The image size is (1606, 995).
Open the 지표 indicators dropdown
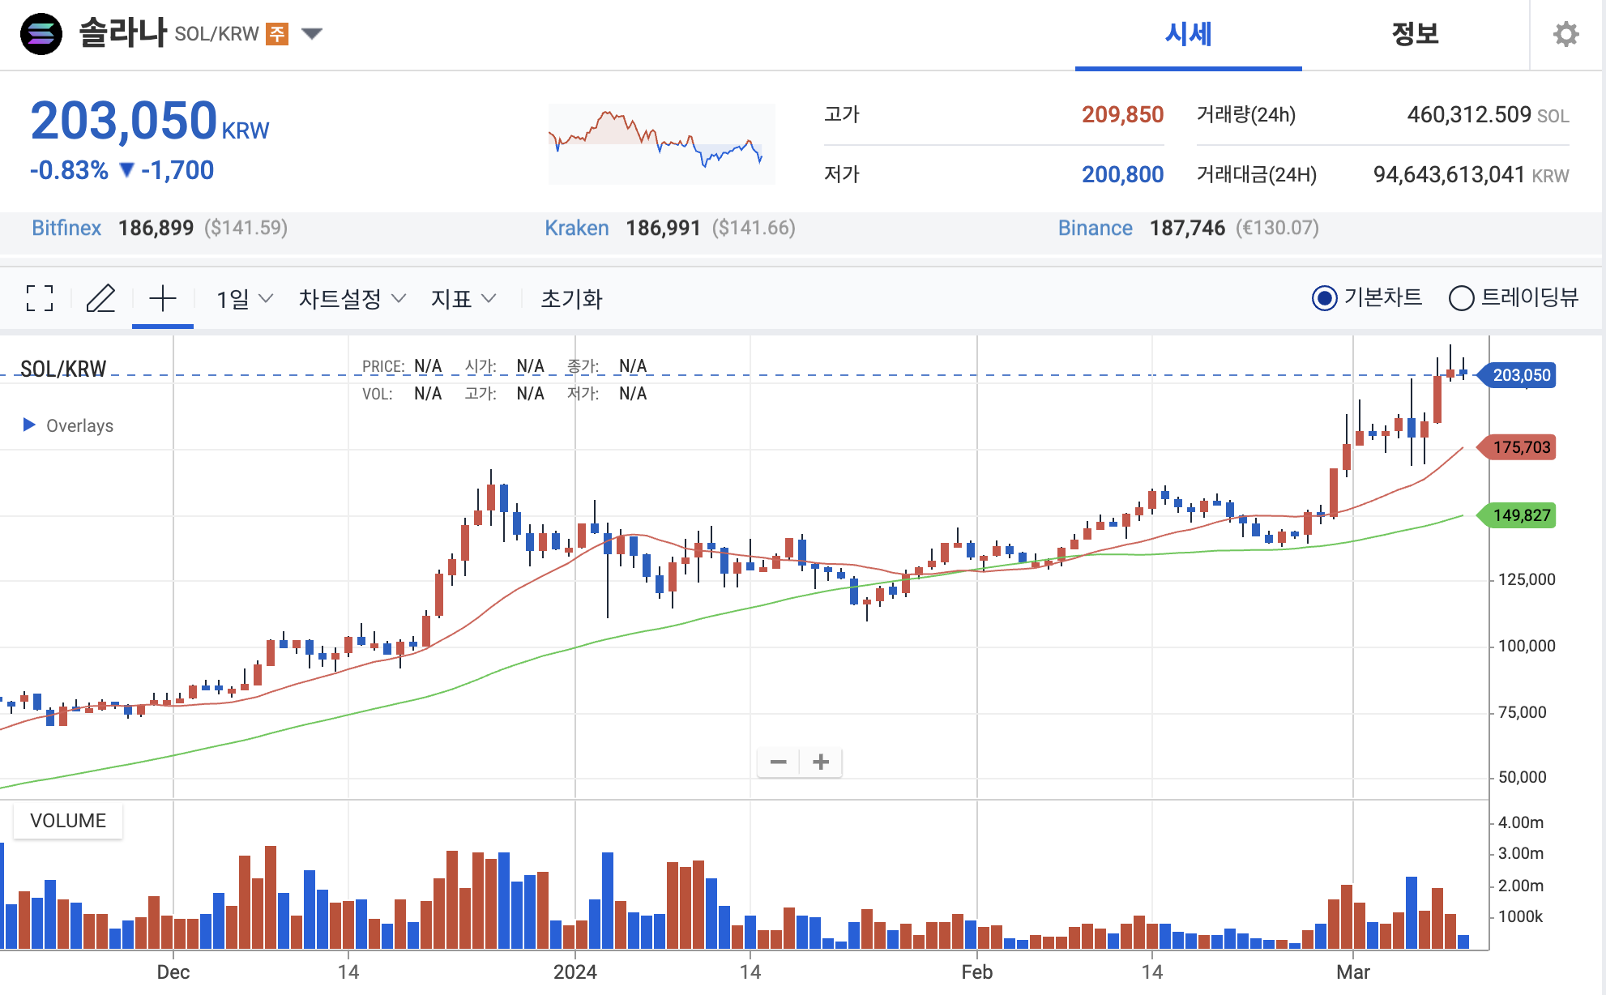coord(463,299)
